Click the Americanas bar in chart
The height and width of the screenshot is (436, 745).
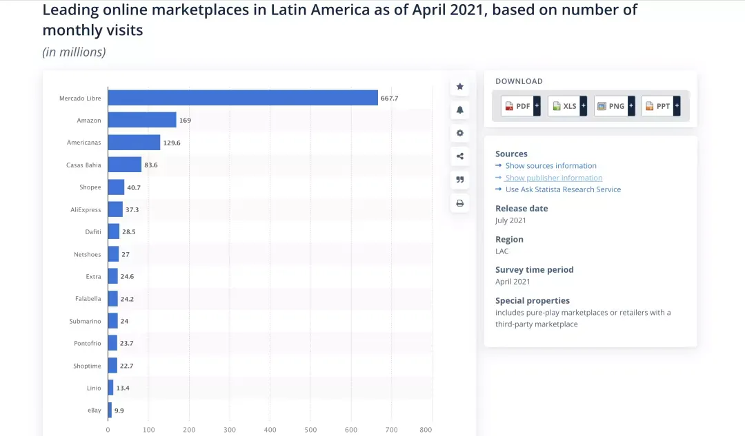134,143
